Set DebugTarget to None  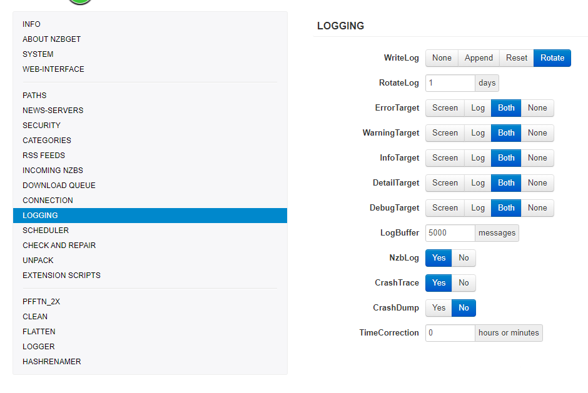tap(537, 208)
